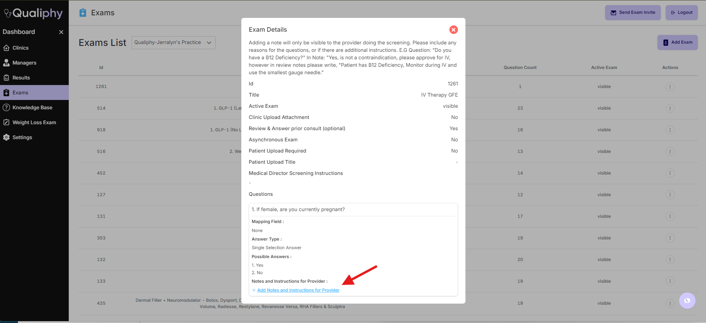This screenshot has width=706, height=323.
Task: Open actions menu for exam 514
Action: click(670, 109)
